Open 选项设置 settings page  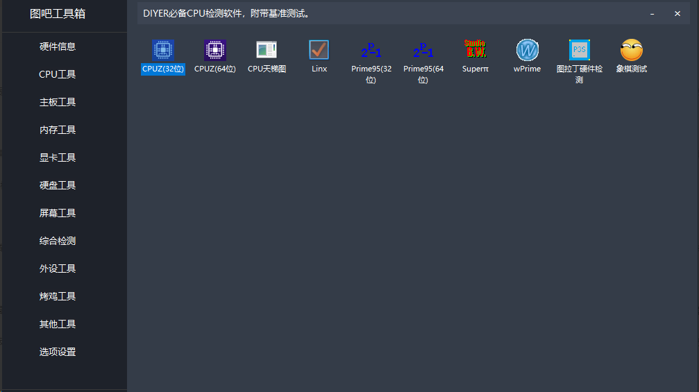tap(58, 352)
